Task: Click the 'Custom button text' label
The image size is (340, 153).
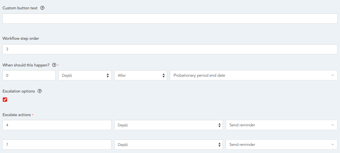Action: [x=20, y=8]
